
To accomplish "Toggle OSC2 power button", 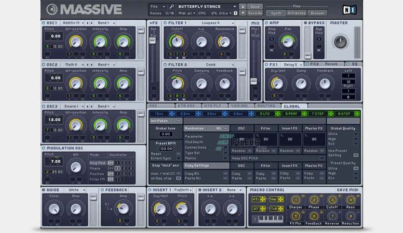I will [43, 65].
